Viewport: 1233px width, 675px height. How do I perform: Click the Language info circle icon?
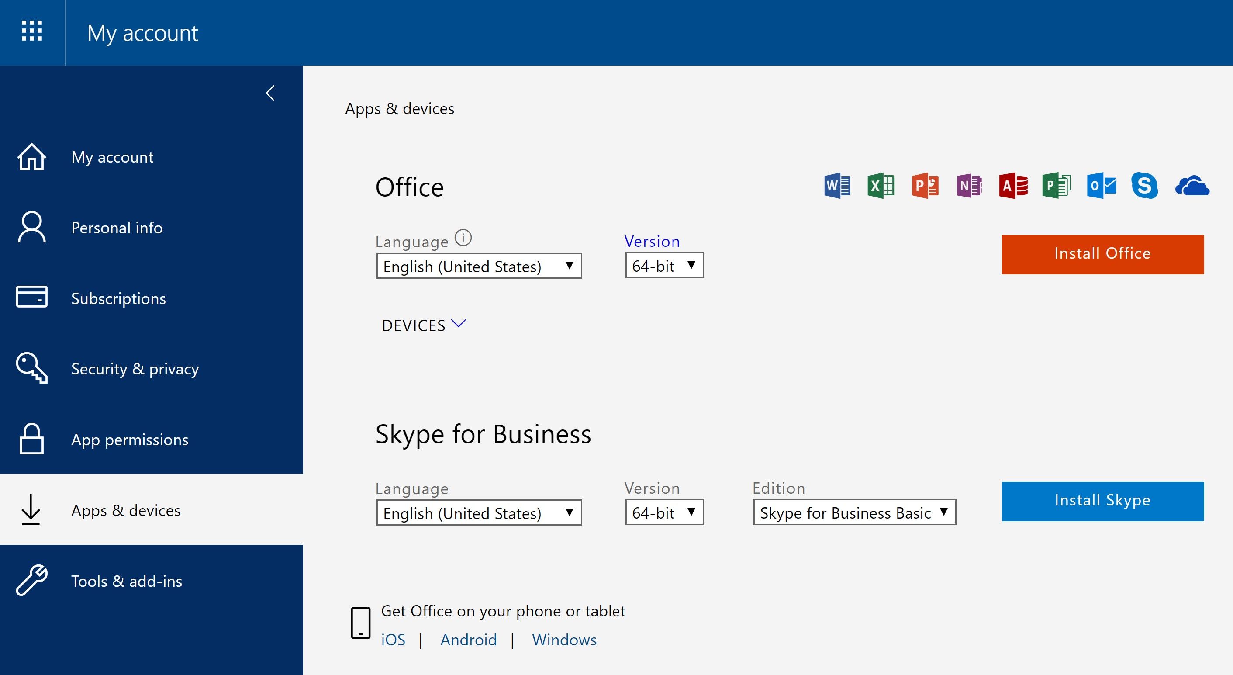click(463, 237)
